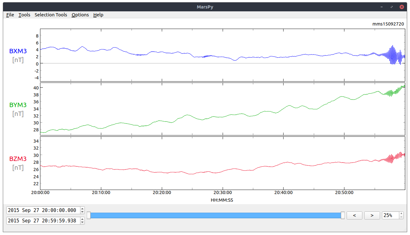Click the 25% shift percentage field
Image resolution: width=410 pixels, height=235 pixels.
(390, 215)
